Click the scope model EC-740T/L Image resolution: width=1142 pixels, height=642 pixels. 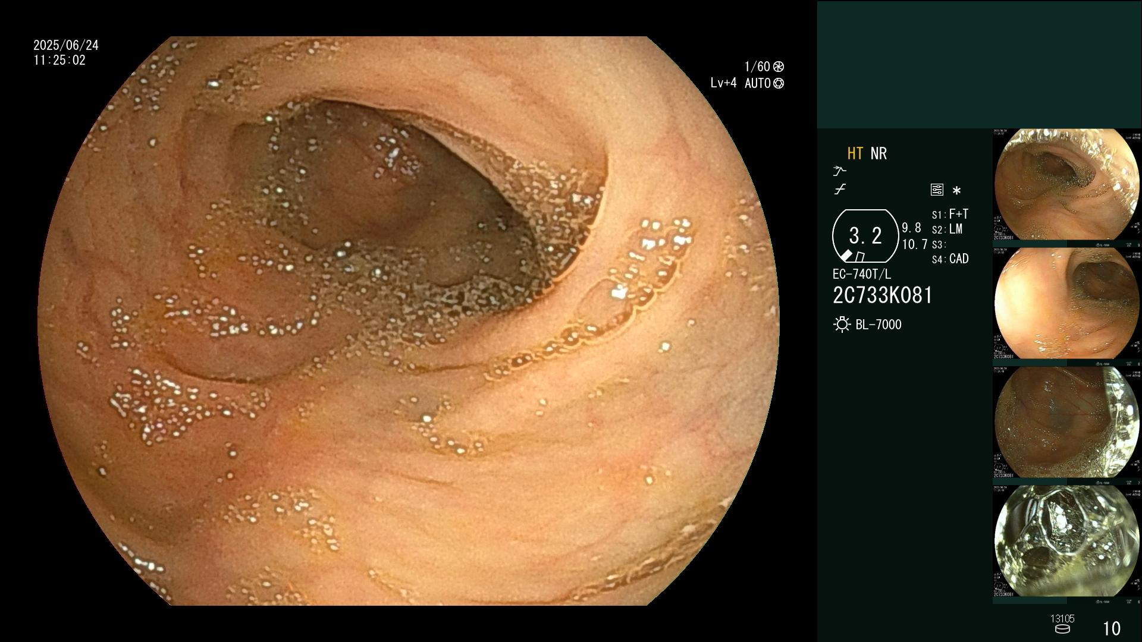click(x=862, y=275)
